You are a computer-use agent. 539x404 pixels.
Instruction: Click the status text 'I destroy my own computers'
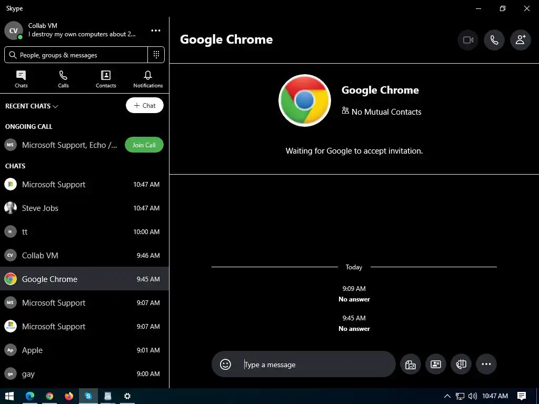point(82,34)
